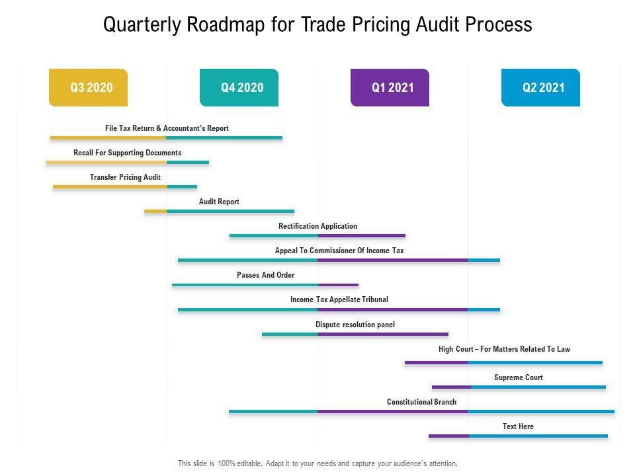The width and height of the screenshot is (635, 476).
Task: Click the Recall For Supporting Documents label
Action: [127, 153]
